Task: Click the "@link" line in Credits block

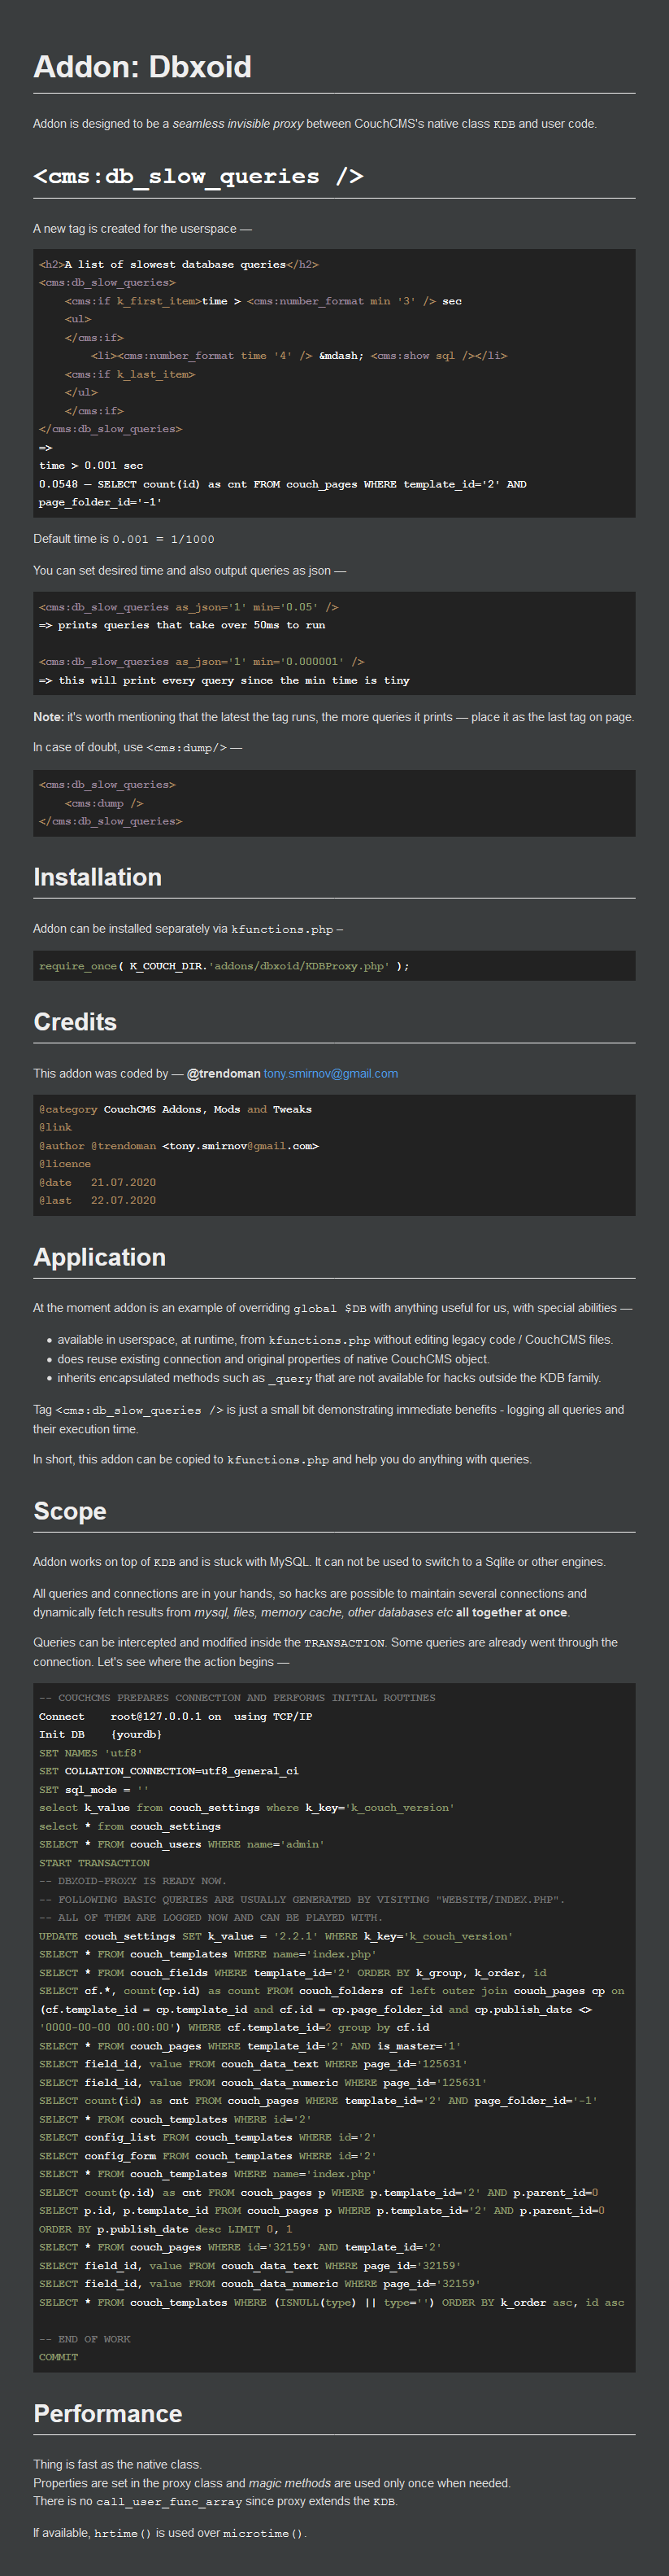Action: point(55,1127)
